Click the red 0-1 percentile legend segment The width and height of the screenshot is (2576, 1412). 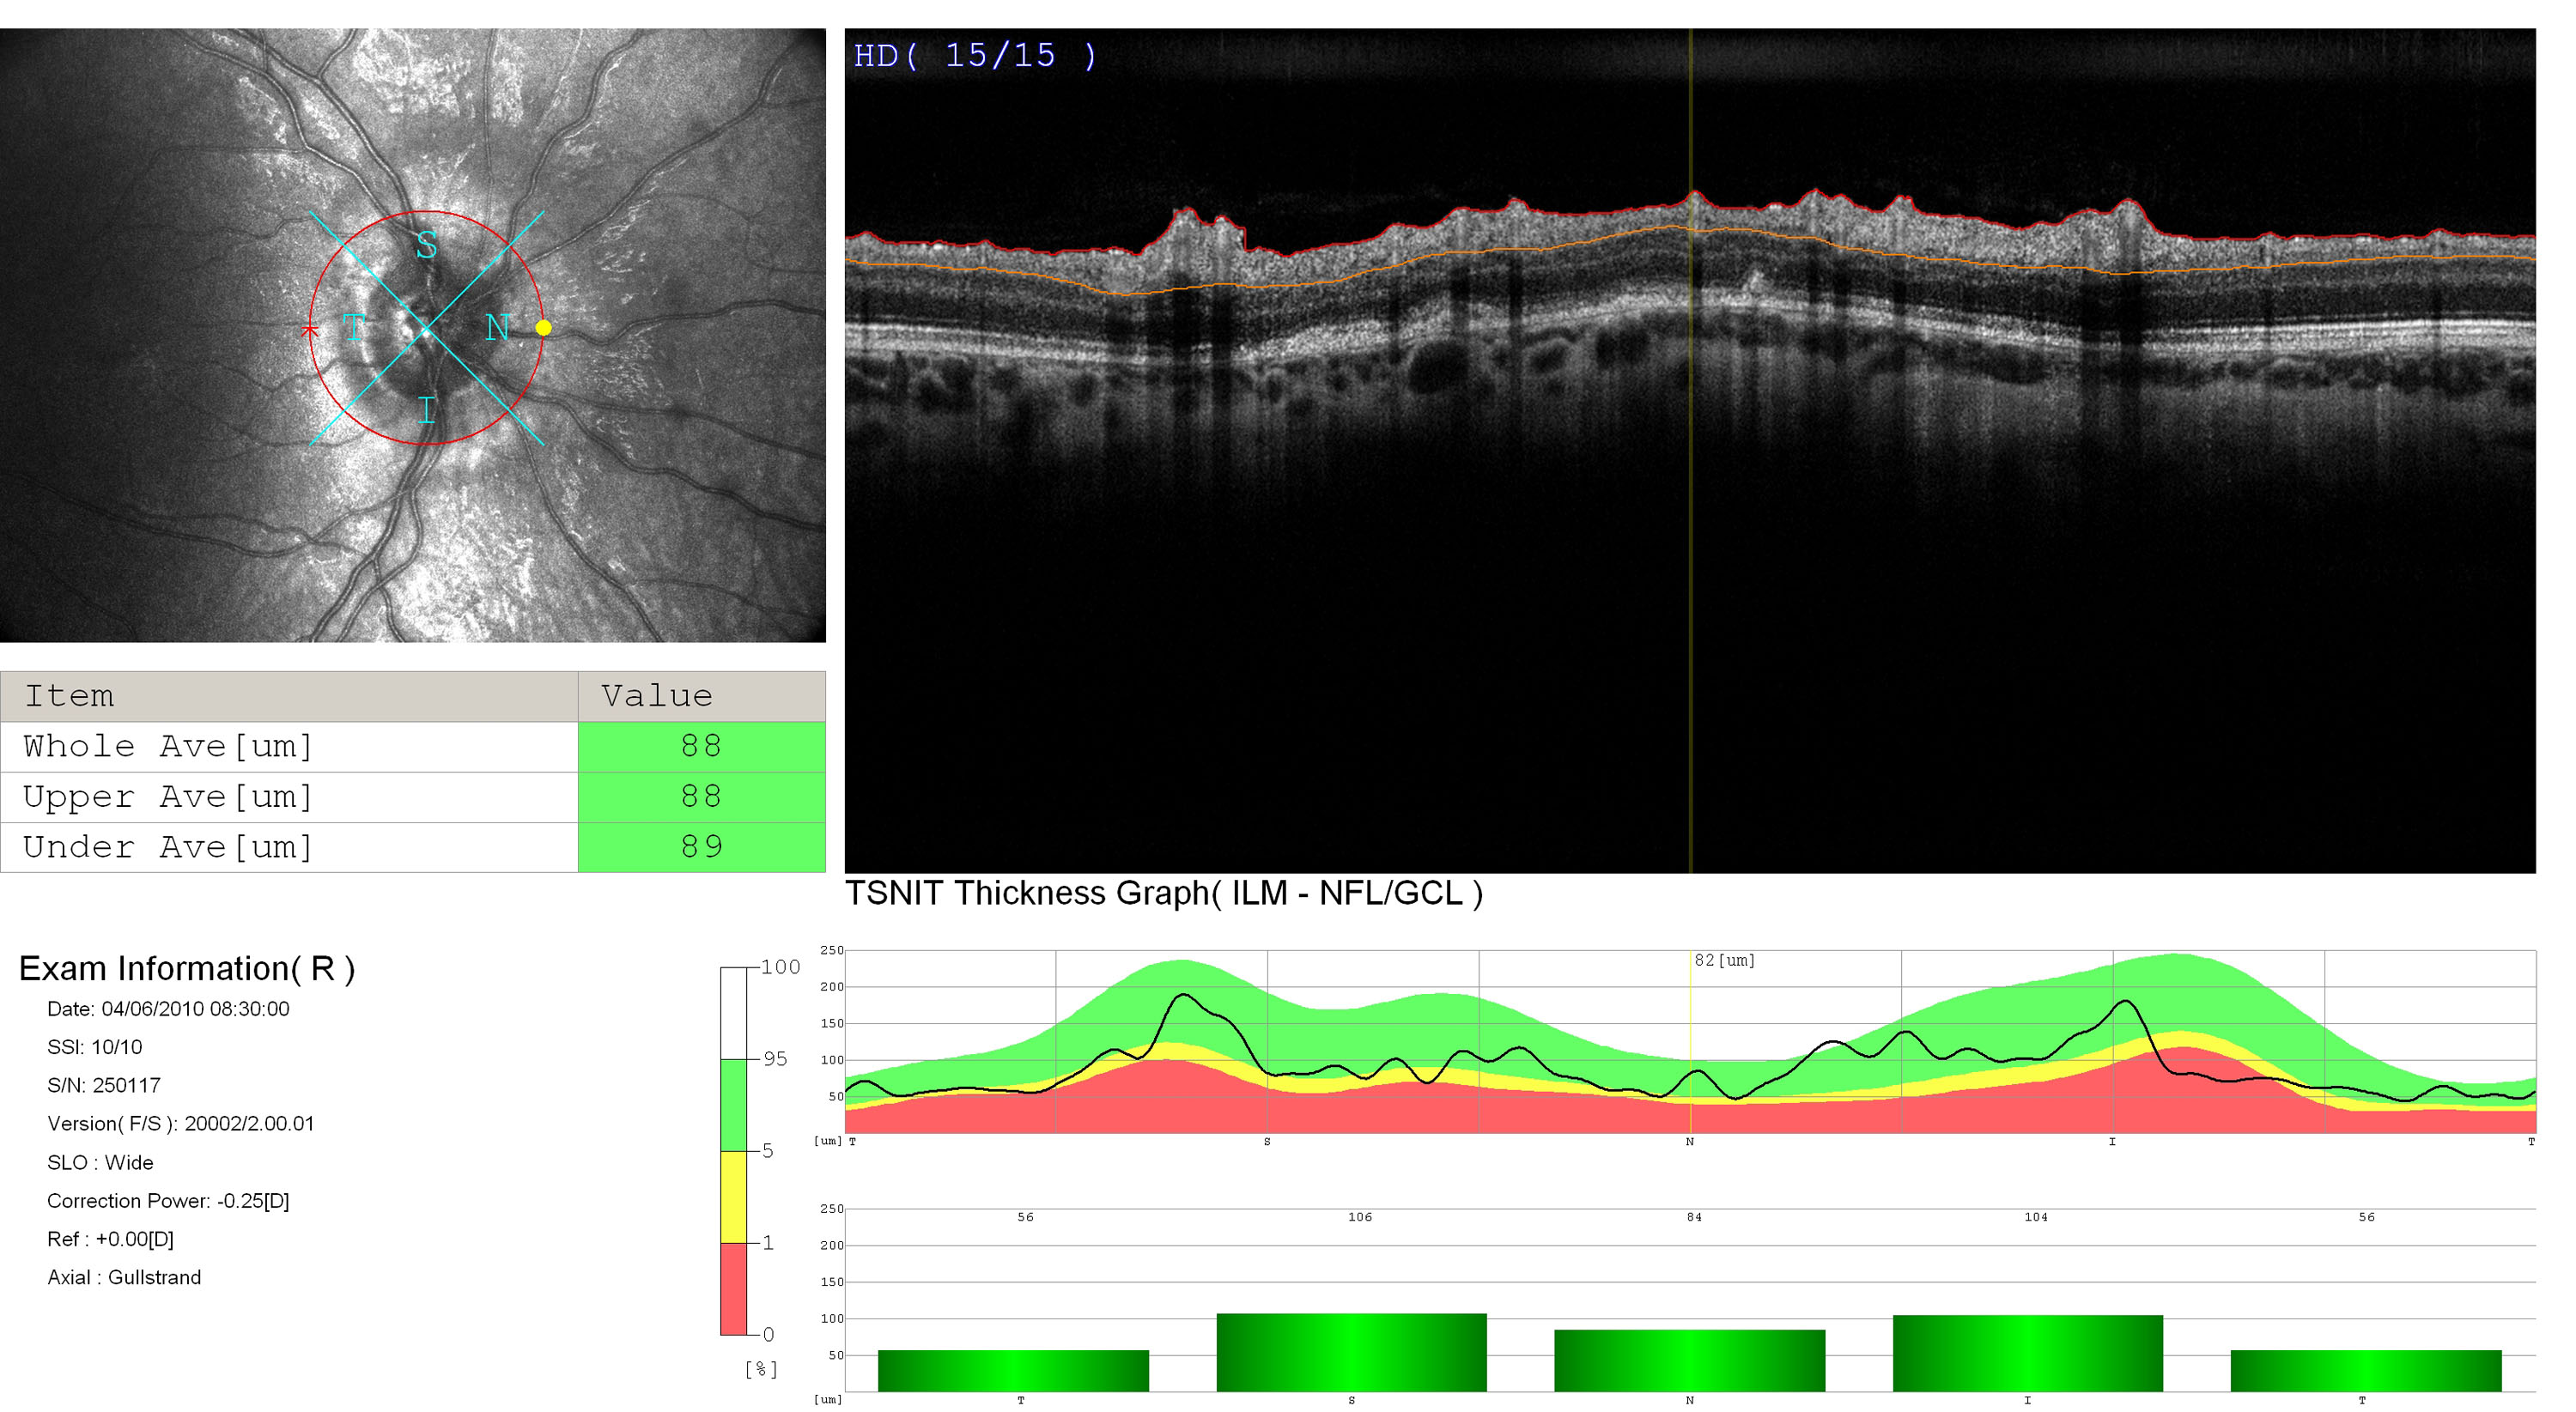coord(734,1289)
